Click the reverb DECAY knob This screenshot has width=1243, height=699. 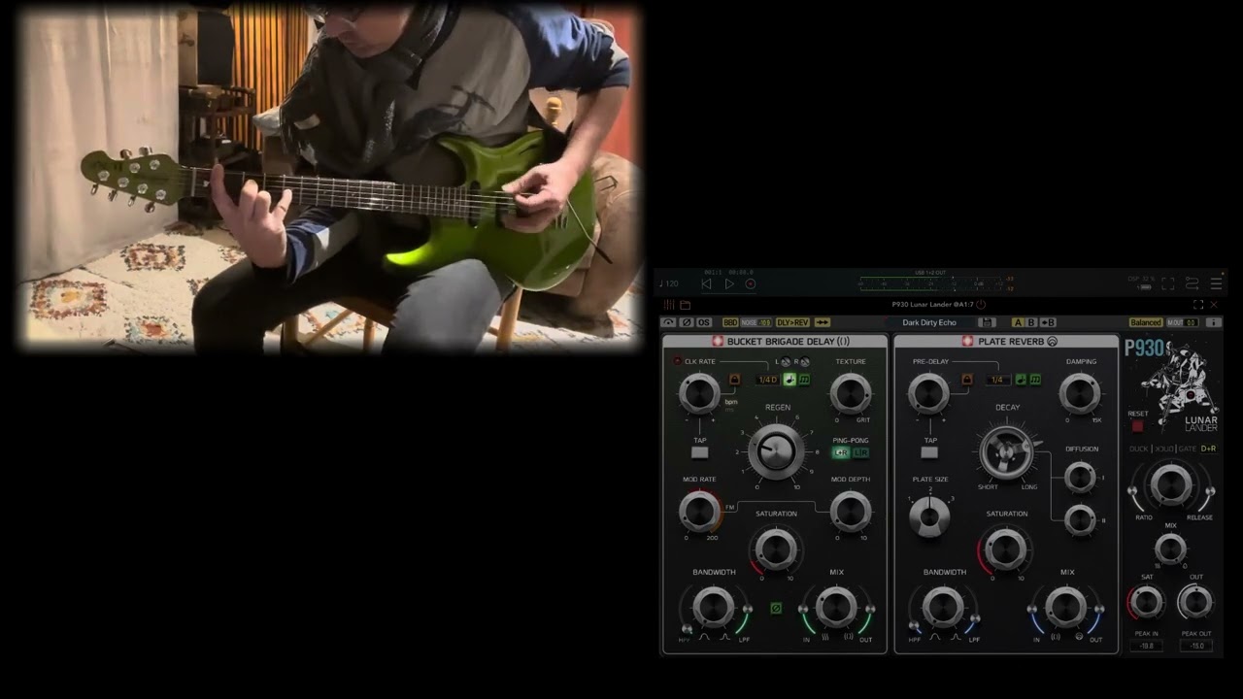tap(1007, 452)
